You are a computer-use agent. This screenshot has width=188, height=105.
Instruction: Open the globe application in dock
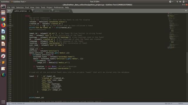tap(3, 75)
